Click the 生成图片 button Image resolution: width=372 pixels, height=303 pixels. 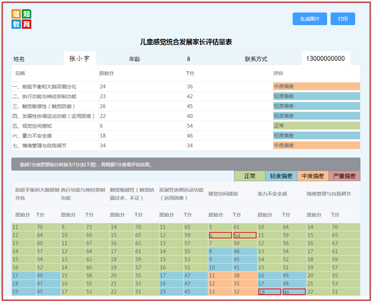[x=310, y=19]
